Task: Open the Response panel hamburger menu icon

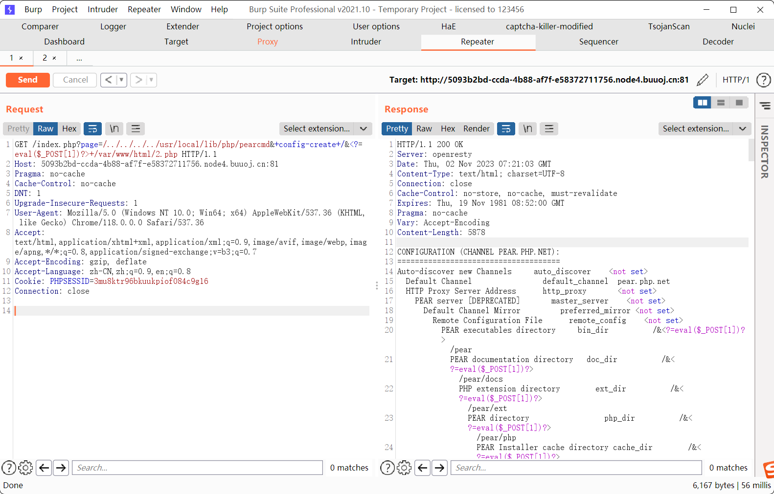Action: [549, 129]
